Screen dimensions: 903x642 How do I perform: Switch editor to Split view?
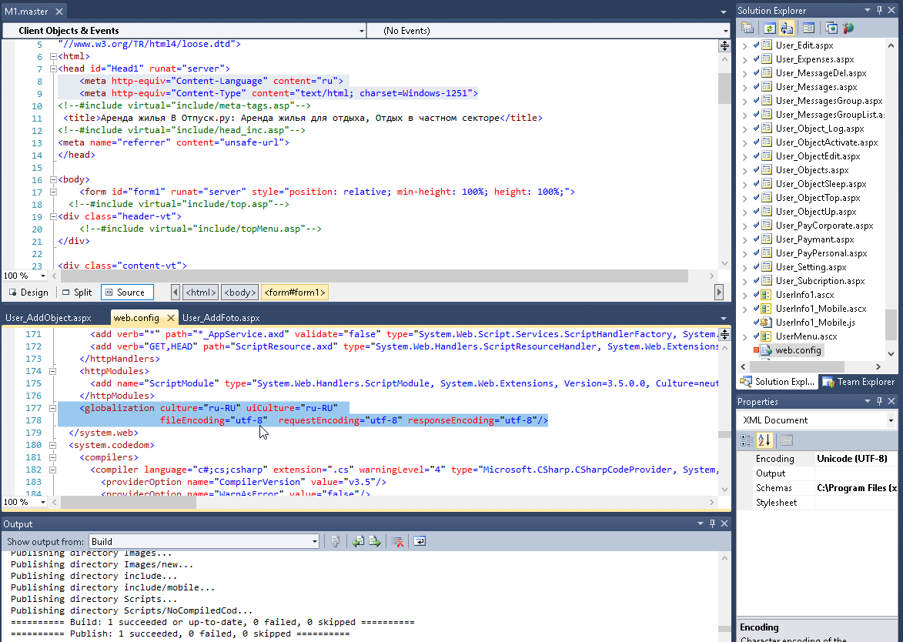[76, 293]
